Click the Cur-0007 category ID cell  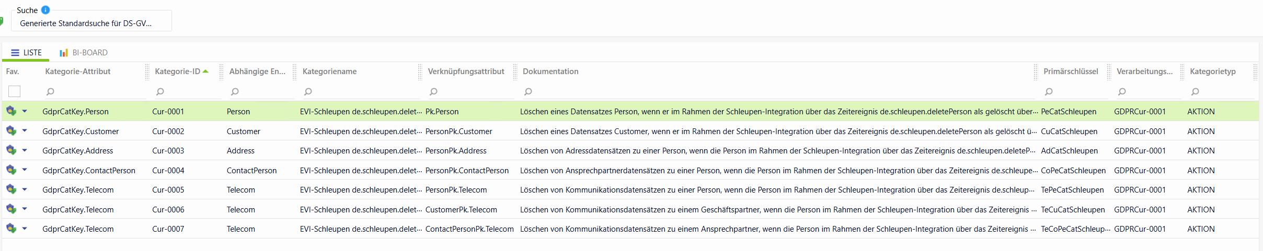pos(168,229)
